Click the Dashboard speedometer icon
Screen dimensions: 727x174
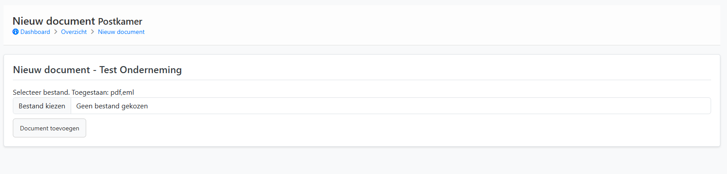15,32
